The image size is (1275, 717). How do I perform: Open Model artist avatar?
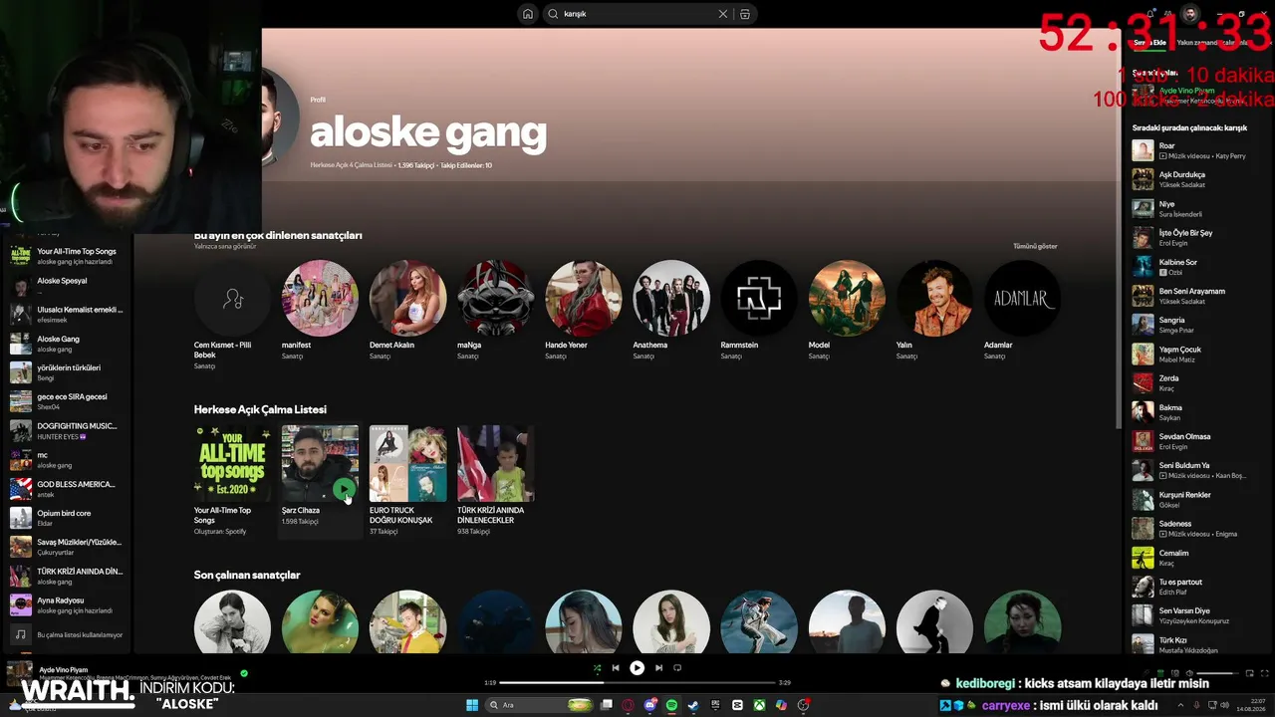click(847, 298)
